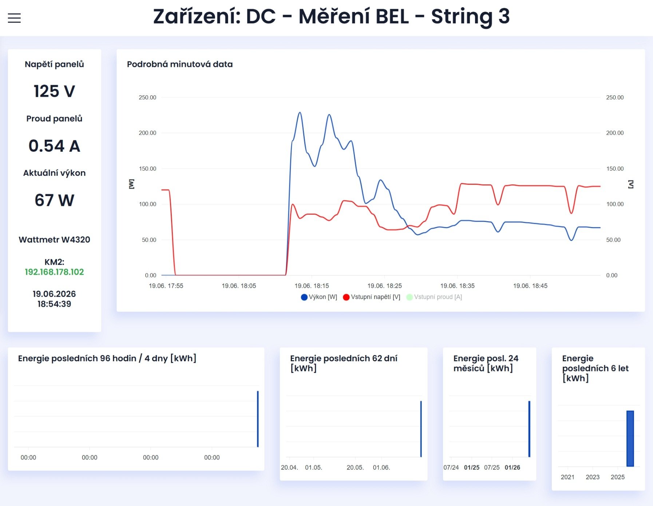Click the Wattmetr W4320 device label

pos(54,240)
